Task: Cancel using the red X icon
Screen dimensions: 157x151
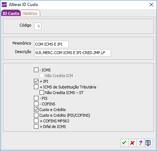Action: pyautogui.click(x=132, y=143)
